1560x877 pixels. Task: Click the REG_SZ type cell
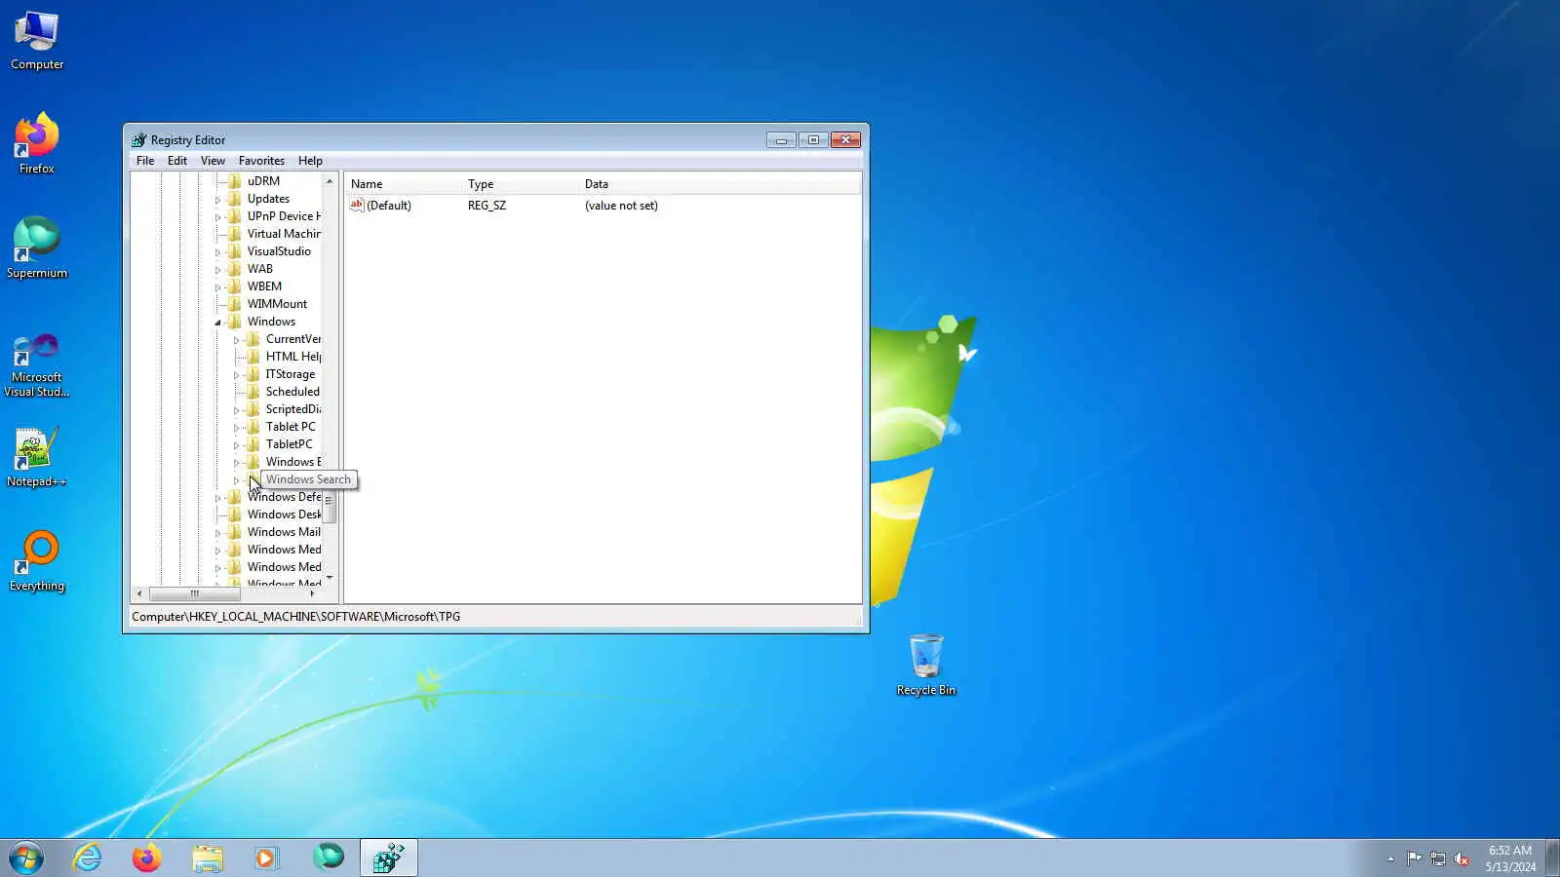click(x=487, y=206)
